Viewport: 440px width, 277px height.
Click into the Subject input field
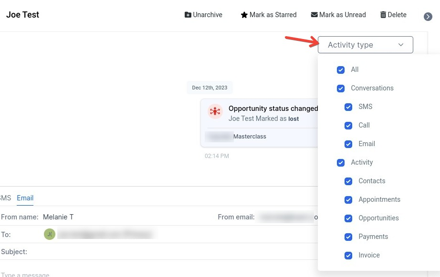167,251
